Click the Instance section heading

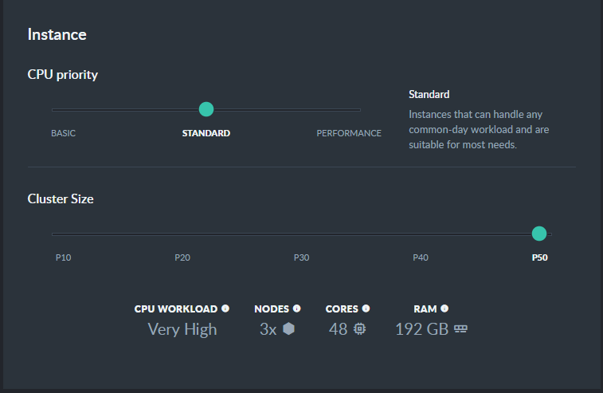pyautogui.click(x=57, y=34)
